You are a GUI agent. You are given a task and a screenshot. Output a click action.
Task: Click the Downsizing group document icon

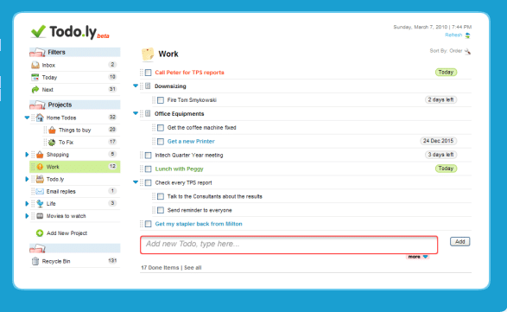(148, 86)
